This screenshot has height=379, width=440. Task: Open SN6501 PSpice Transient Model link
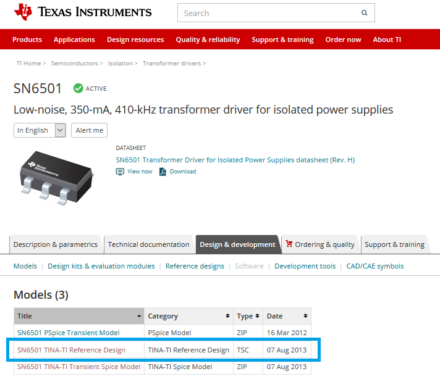point(68,333)
